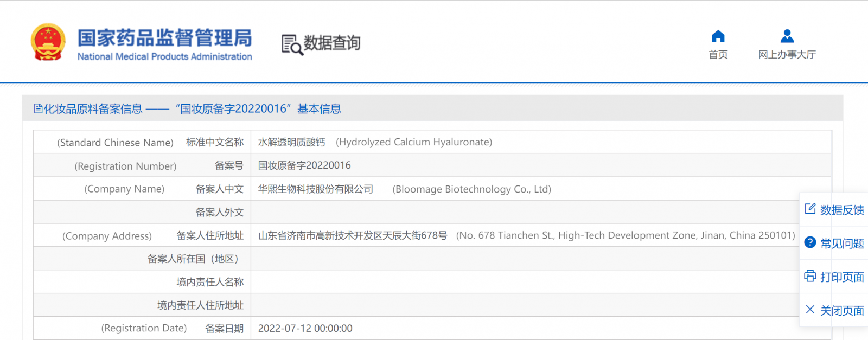This screenshot has width=868, height=340.
Task: Click the 境内责任人住所地址 row label
Action: point(201,305)
